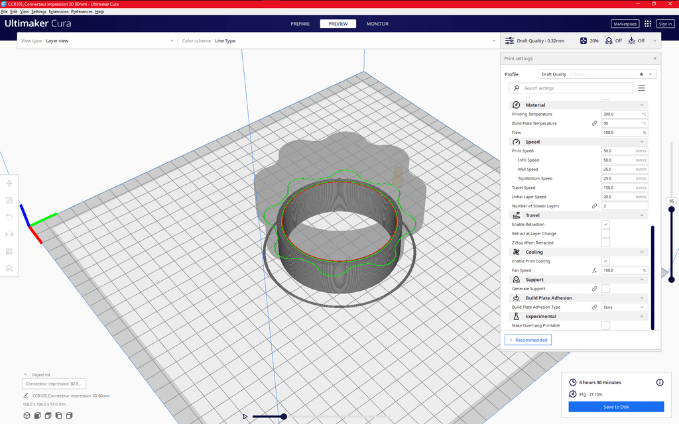Open the Ultimaker apps grid icon
679x424 pixels.
click(x=648, y=24)
